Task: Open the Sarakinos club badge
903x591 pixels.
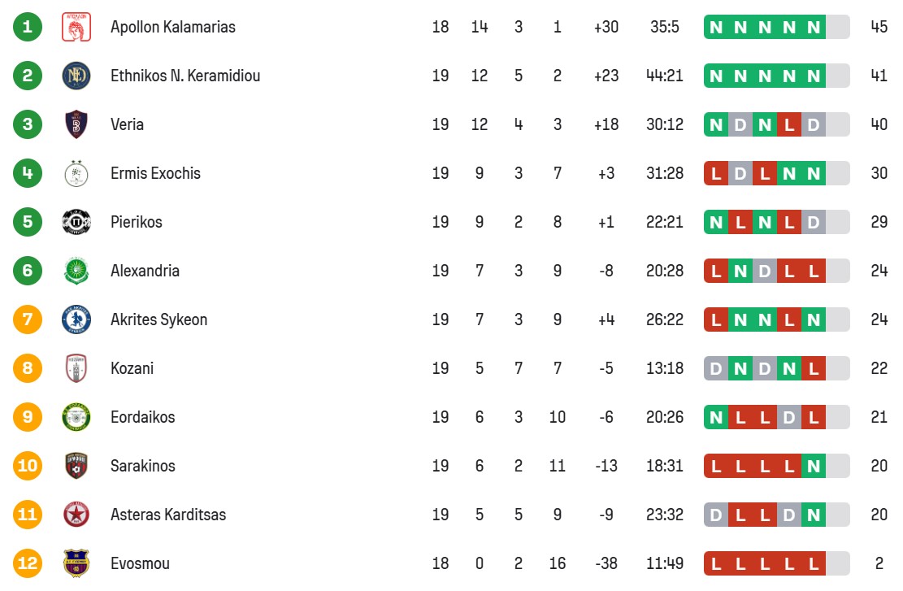Action: click(x=76, y=466)
